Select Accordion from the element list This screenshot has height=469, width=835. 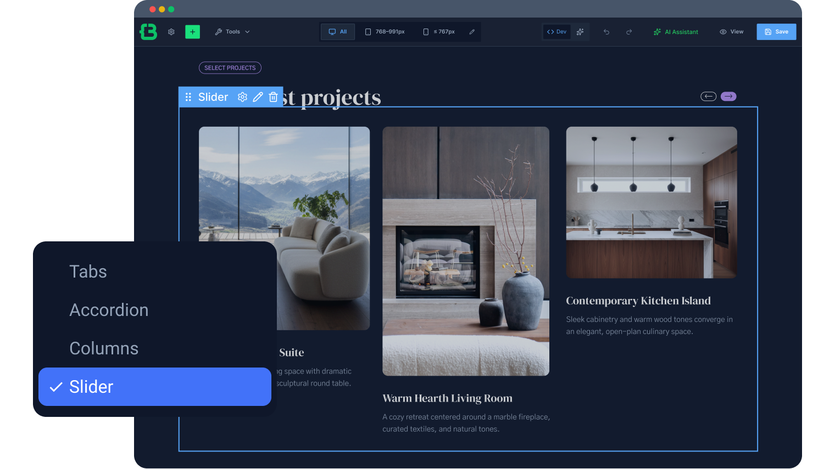pyautogui.click(x=155, y=310)
